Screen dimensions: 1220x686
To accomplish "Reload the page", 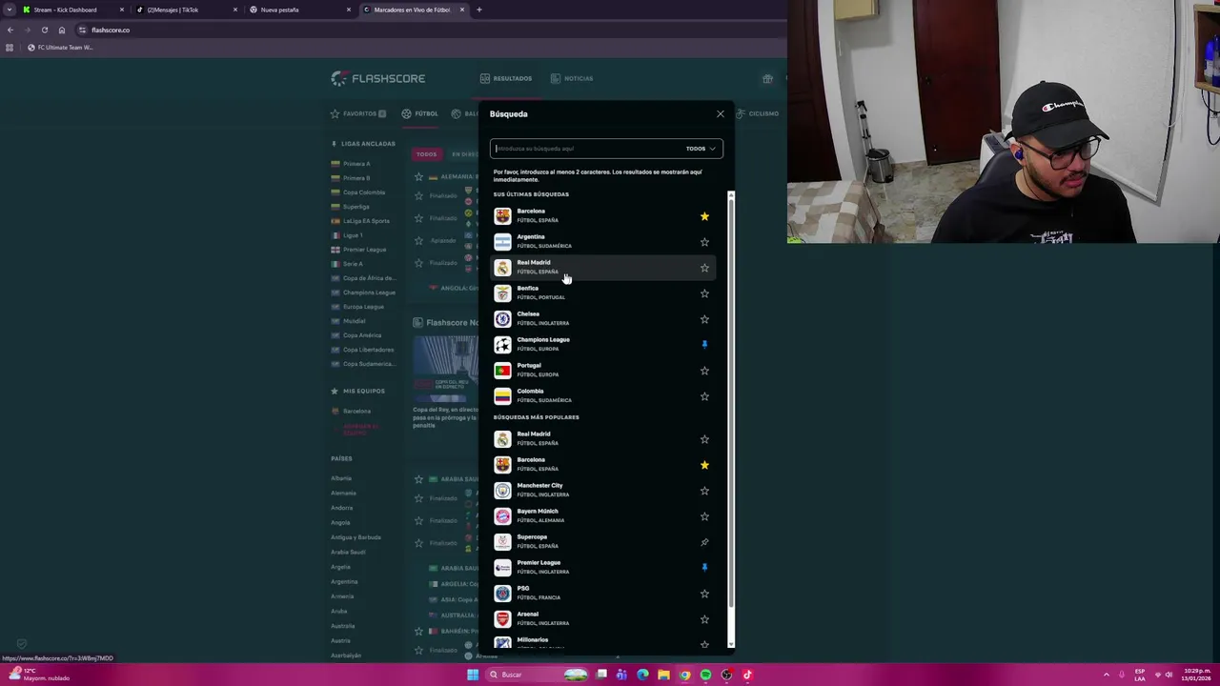I will coord(44,30).
